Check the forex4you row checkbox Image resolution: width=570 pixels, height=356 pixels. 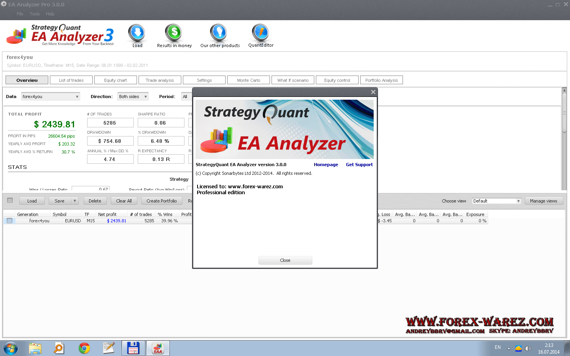tap(9, 221)
